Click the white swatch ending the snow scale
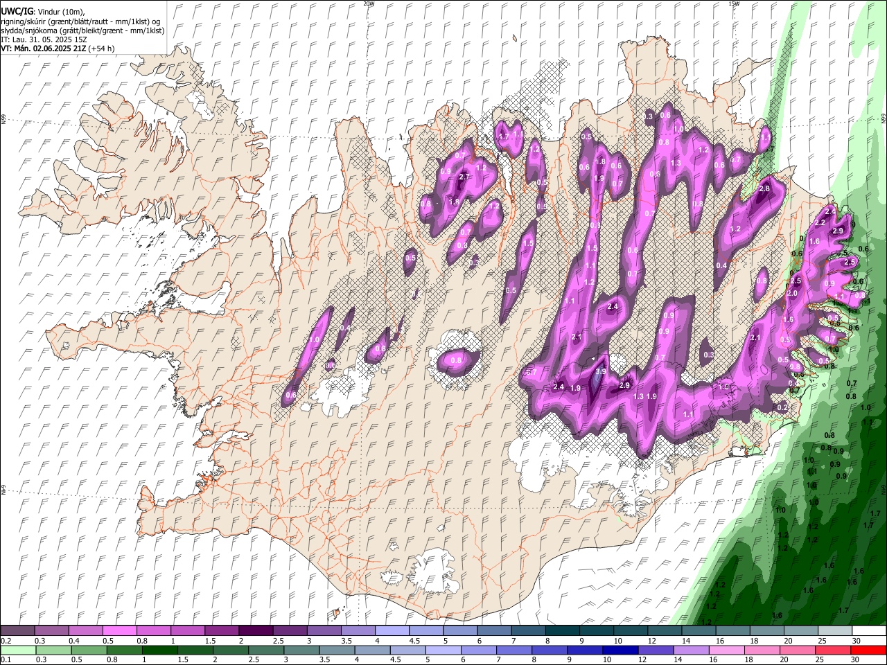Viewport: 887px width, 665px height. click(x=868, y=631)
